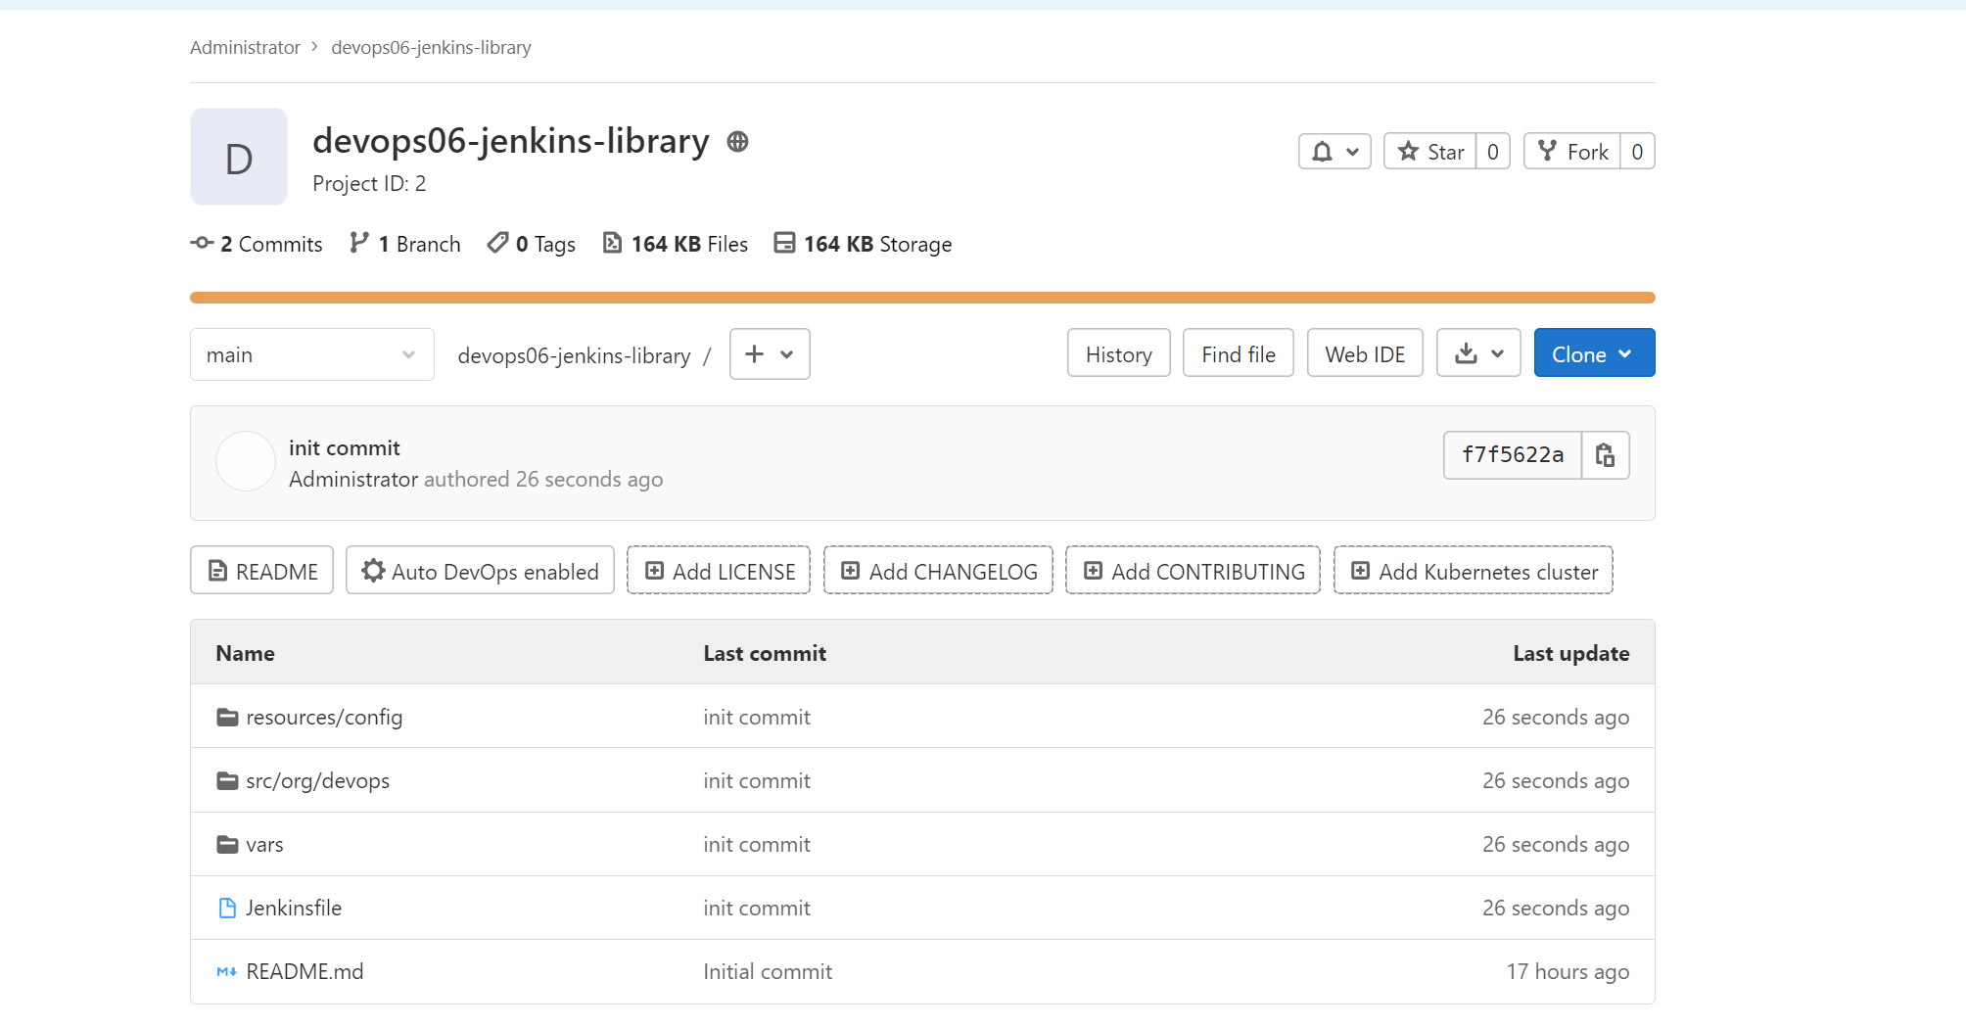Go to Administrator breadcrumb

point(245,47)
